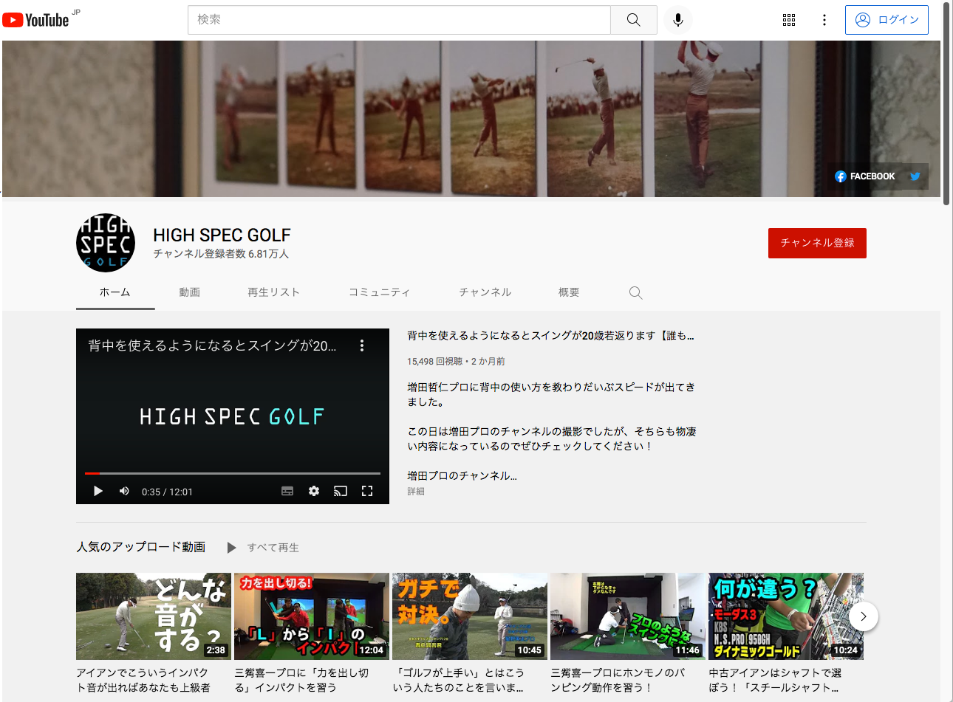The height and width of the screenshot is (702, 953).
Task: Open the settings three-dot menu in header
Action: click(824, 20)
